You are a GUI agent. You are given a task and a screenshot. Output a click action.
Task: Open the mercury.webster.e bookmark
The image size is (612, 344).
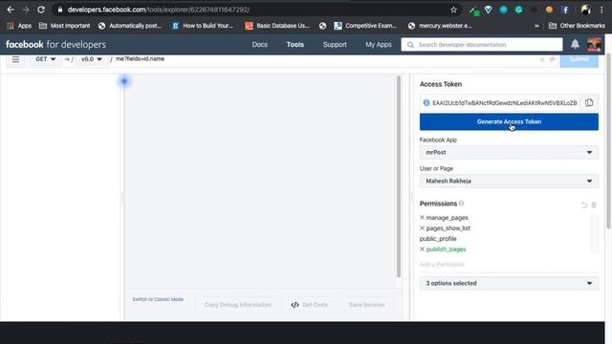(440, 26)
